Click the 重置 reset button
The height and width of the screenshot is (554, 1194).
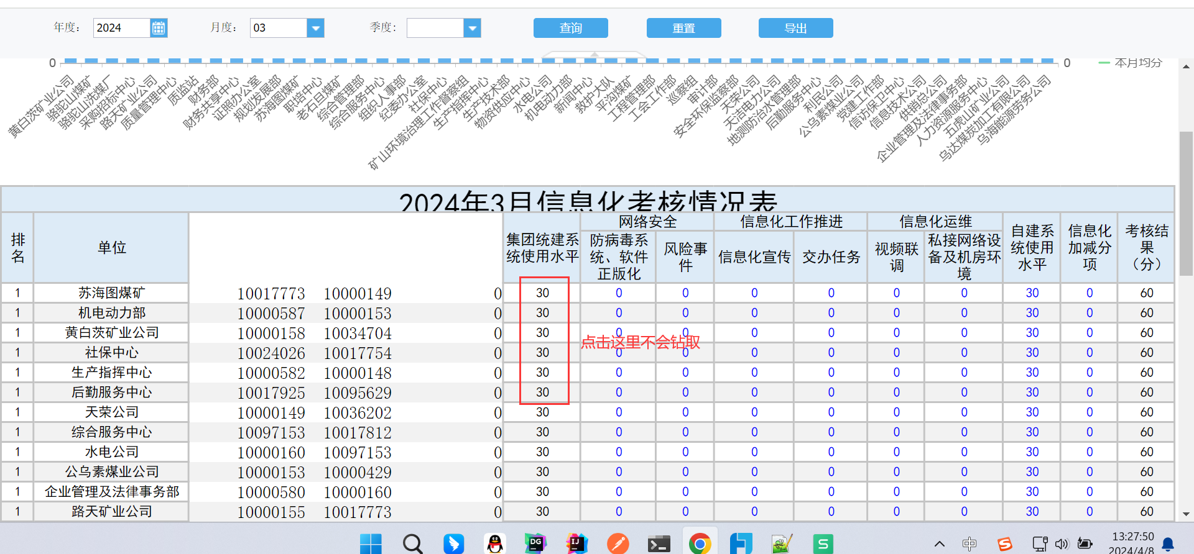click(x=684, y=28)
